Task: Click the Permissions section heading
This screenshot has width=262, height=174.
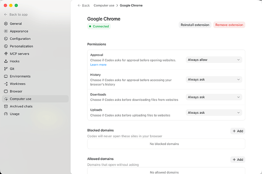Action: pyautogui.click(x=96, y=44)
